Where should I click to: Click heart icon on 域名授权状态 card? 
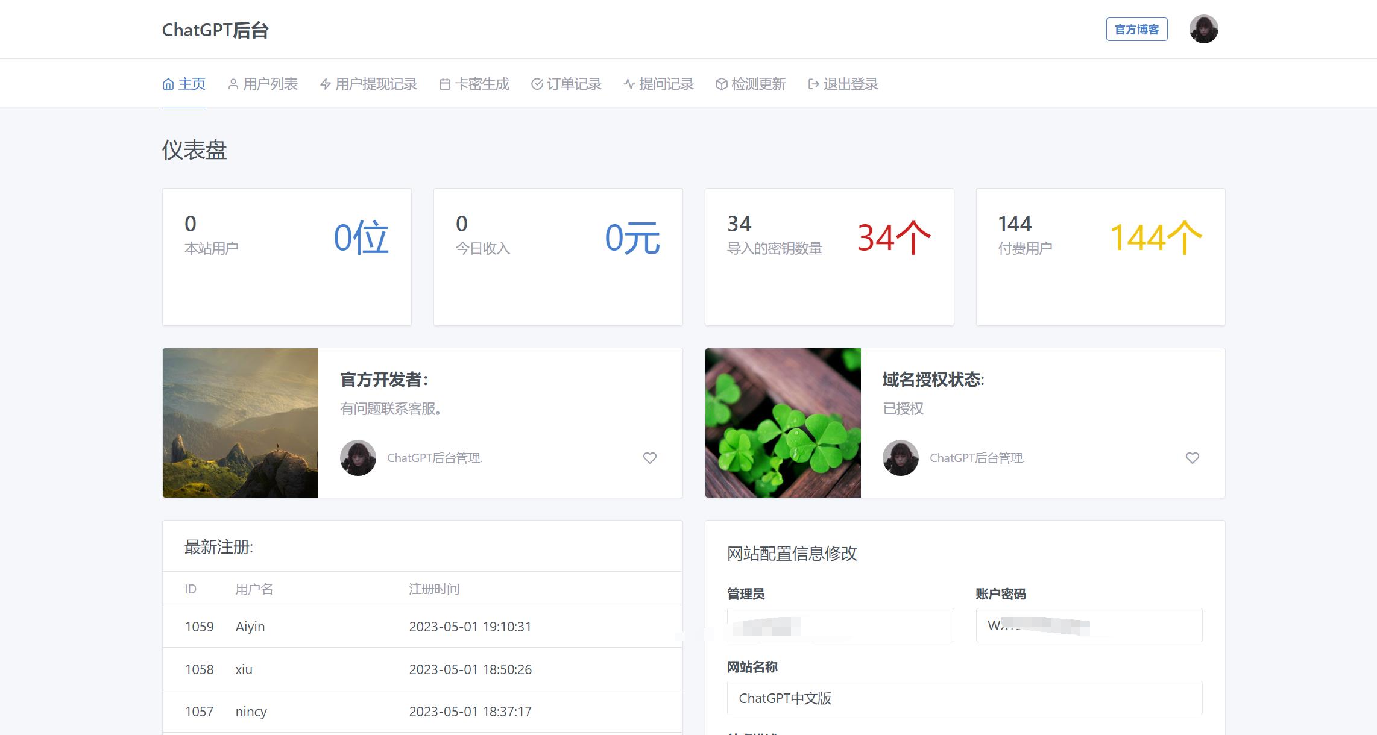pos(1192,458)
